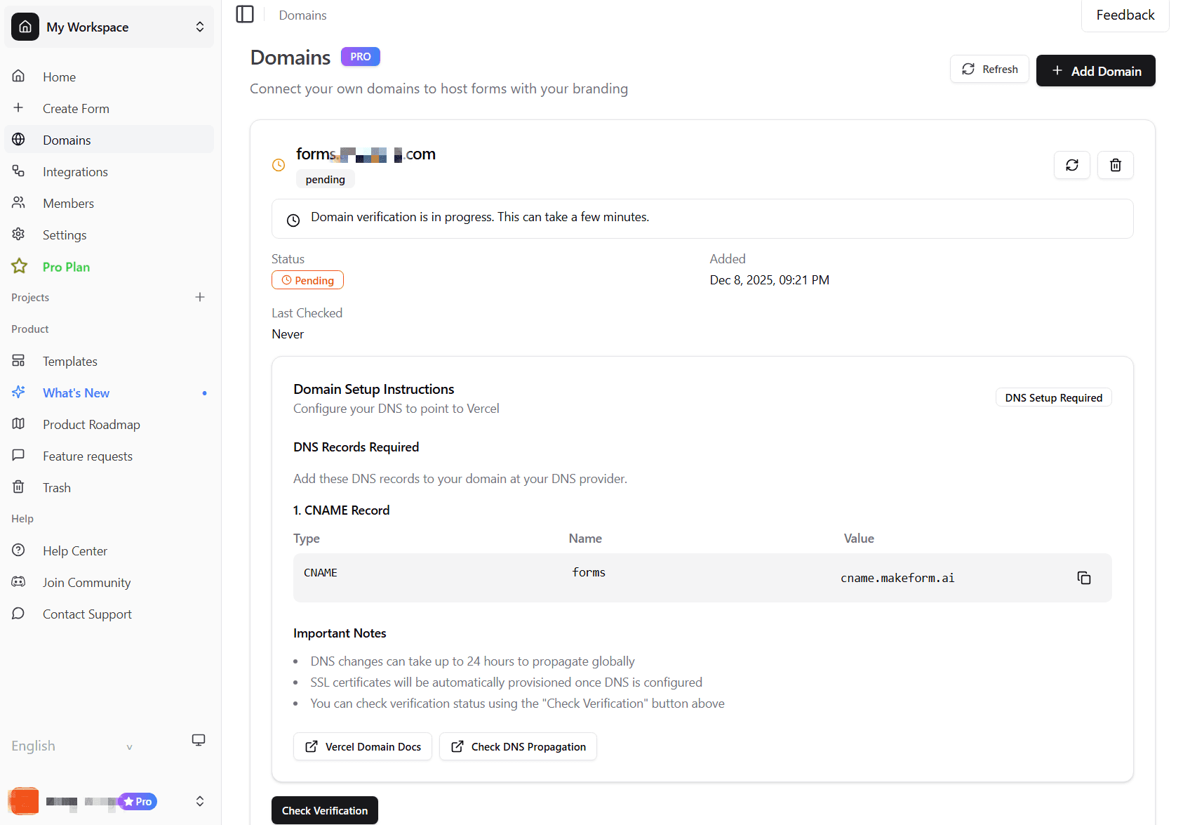The width and height of the screenshot is (1183, 825).
Task: Open Check DNS Propagation link
Action: click(x=518, y=746)
